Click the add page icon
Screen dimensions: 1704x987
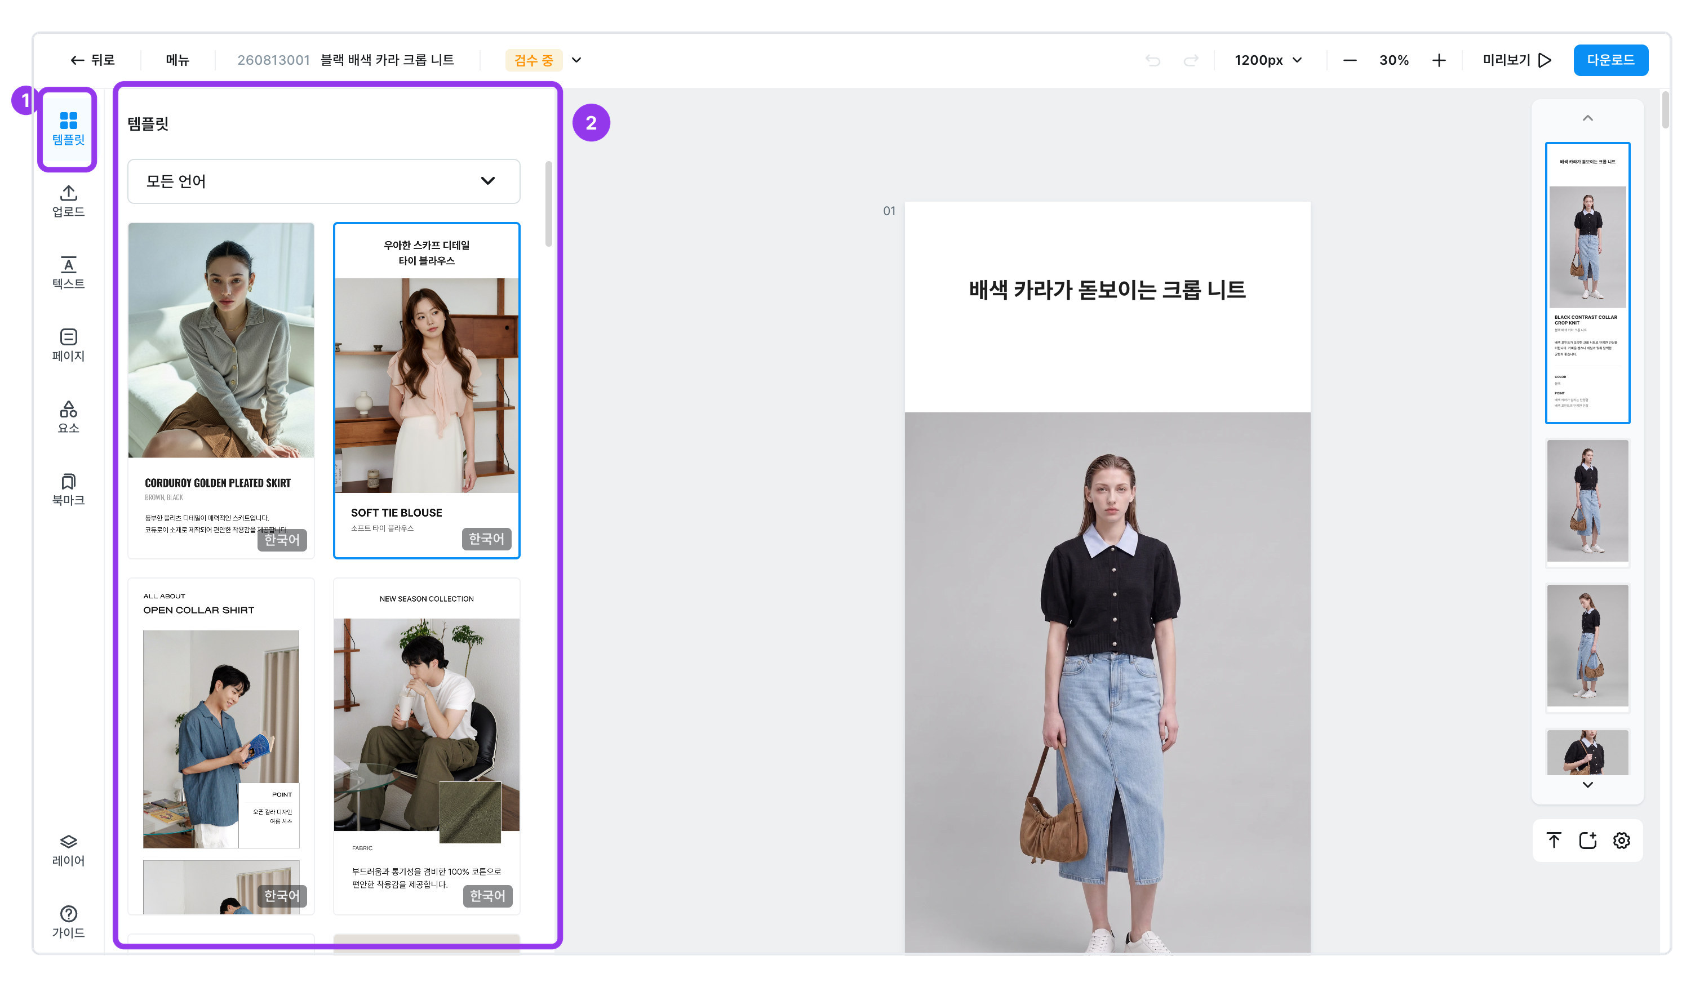tap(1588, 841)
